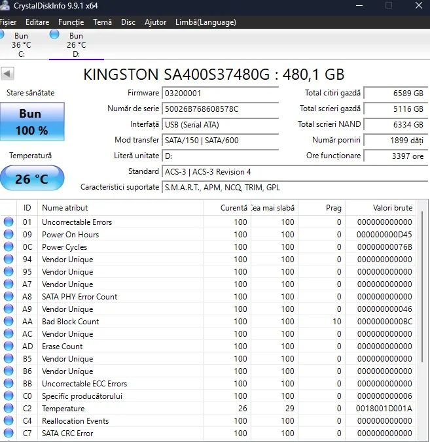Click status orb for SATA CRC Error row

click(x=9, y=433)
